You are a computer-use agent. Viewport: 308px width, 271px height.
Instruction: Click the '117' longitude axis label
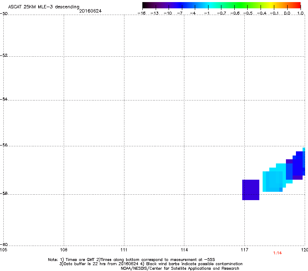pos(244,250)
